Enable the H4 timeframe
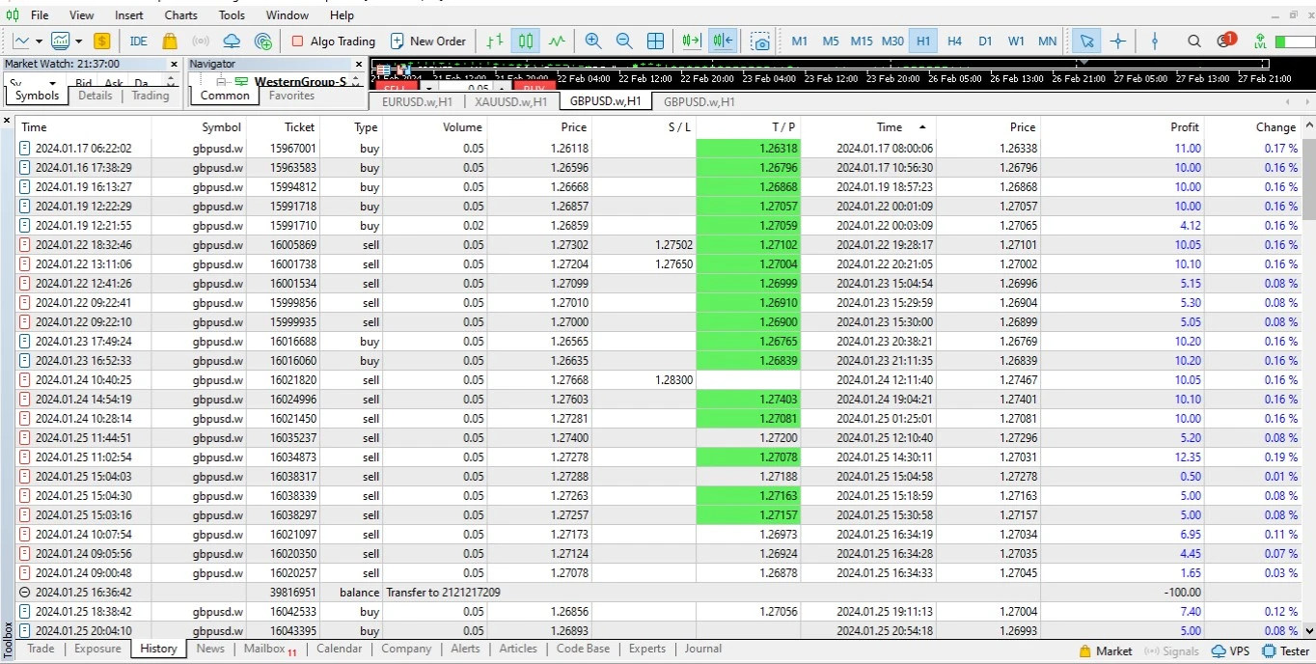 pyautogui.click(x=954, y=41)
